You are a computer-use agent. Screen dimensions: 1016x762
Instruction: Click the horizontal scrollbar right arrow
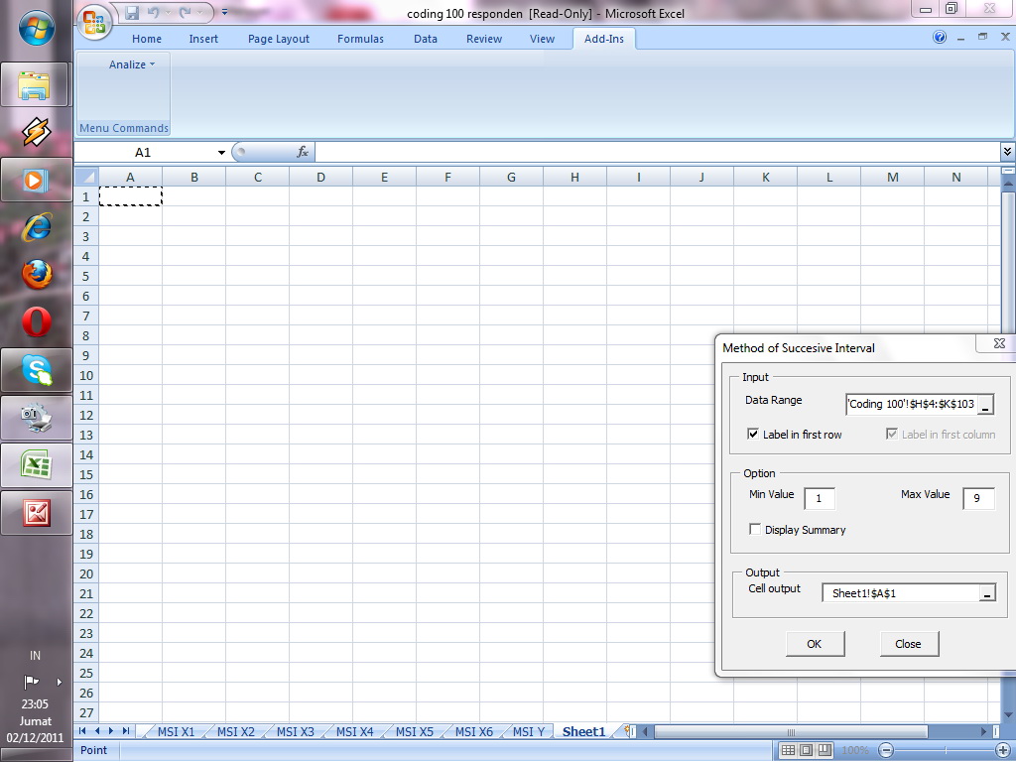(983, 732)
